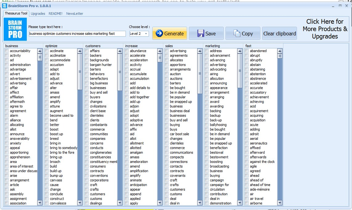The image size is (352, 210).
Task: Click the marketing list scrollbar thumb
Action: [x=239, y=71]
